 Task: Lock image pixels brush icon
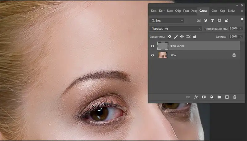click(x=176, y=36)
